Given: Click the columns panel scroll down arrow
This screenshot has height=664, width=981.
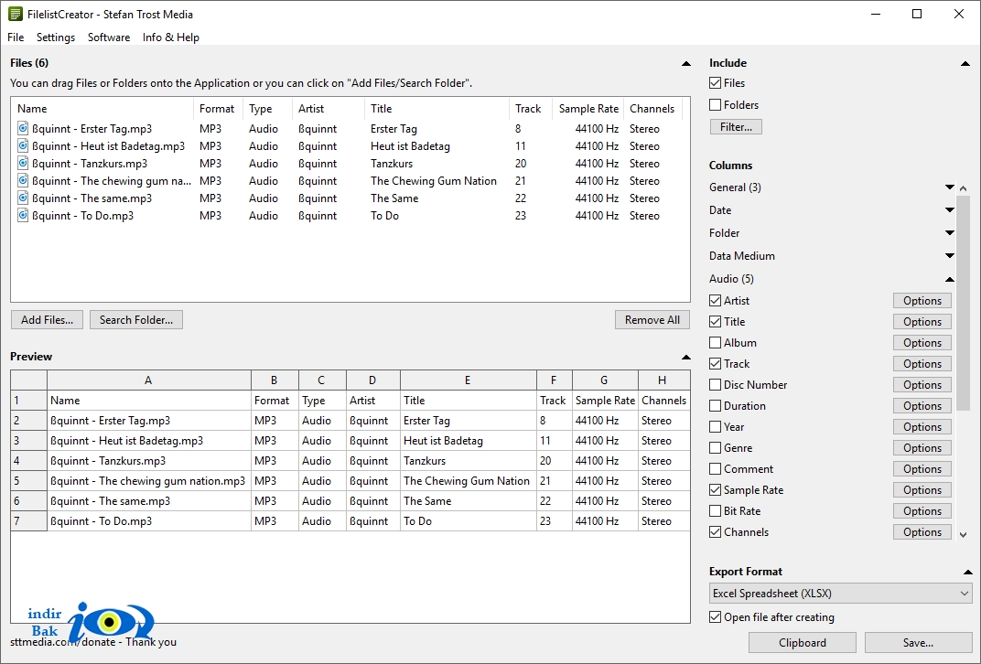Looking at the screenshot, I should tap(964, 534).
